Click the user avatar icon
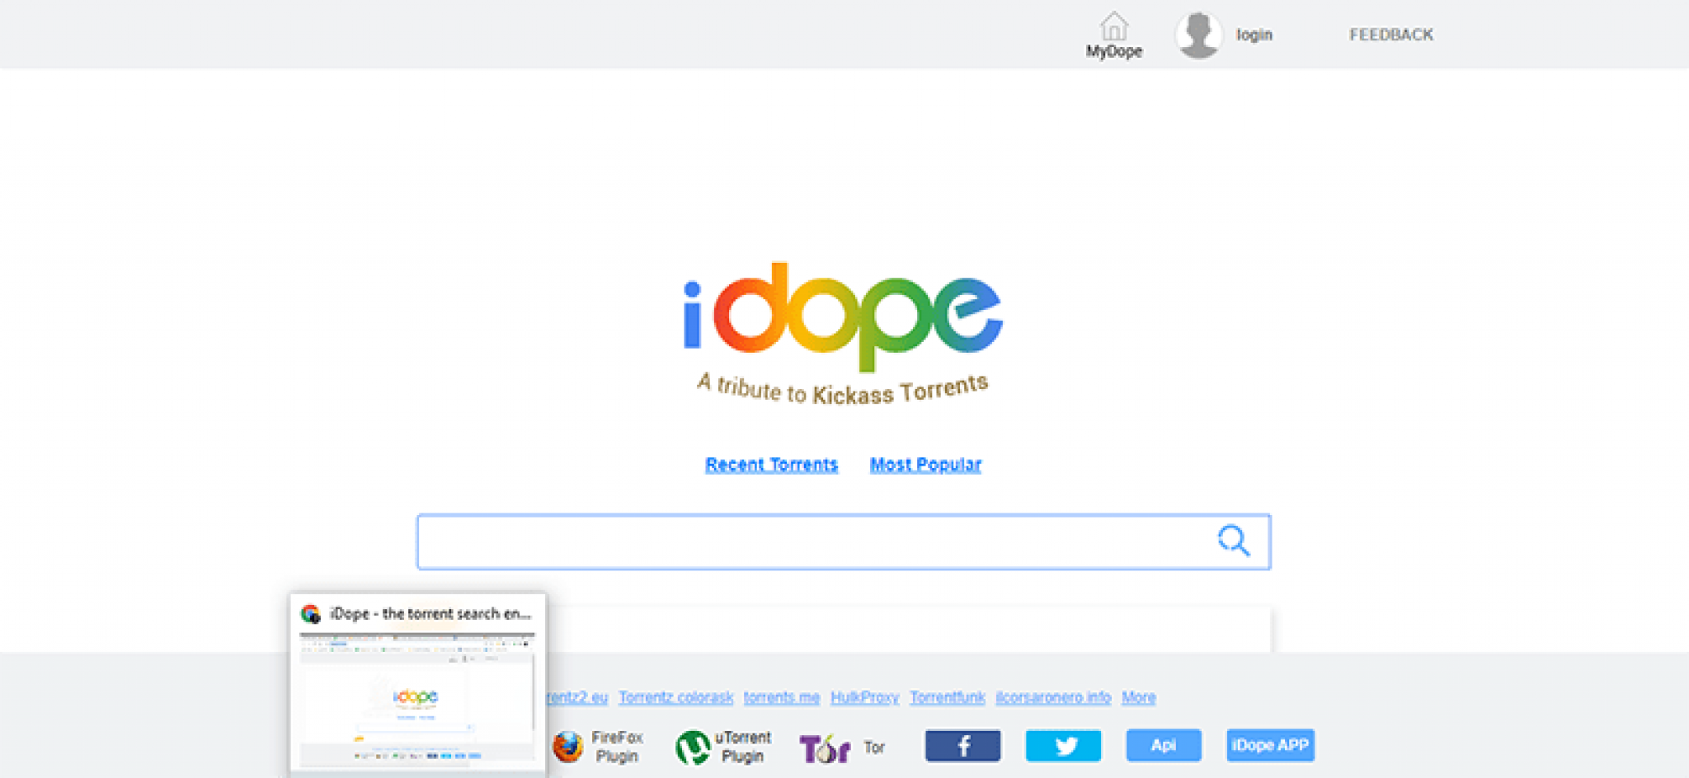1689x778 pixels. pyautogui.click(x=1198, y=35)
